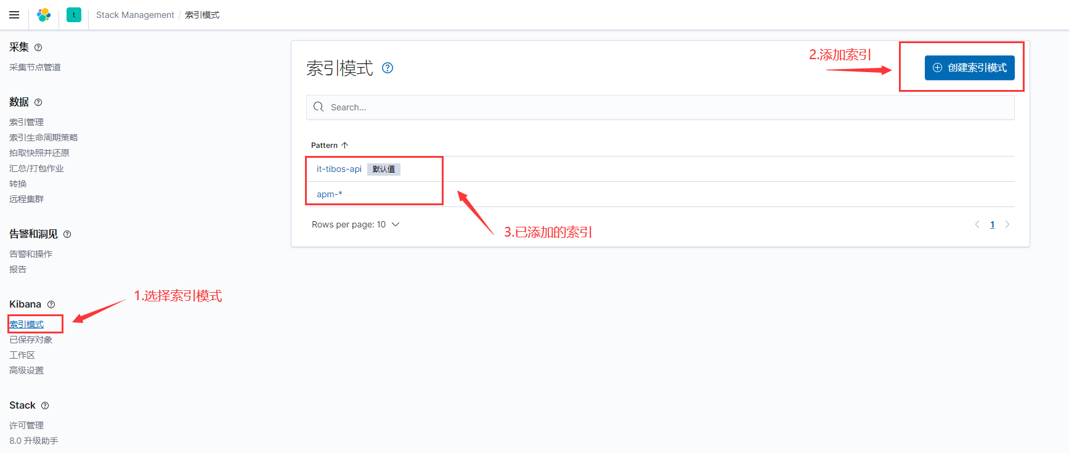
Task: Open 采集节点管道 in sidebar
Action: (x=35, y=67)
